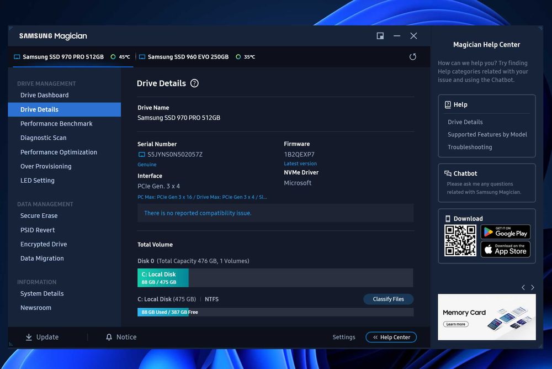Image resolution: width=552 pixels, height=369 pixels.
Task: Collapse the Help Center panel button
Action: tap(391, 338)
